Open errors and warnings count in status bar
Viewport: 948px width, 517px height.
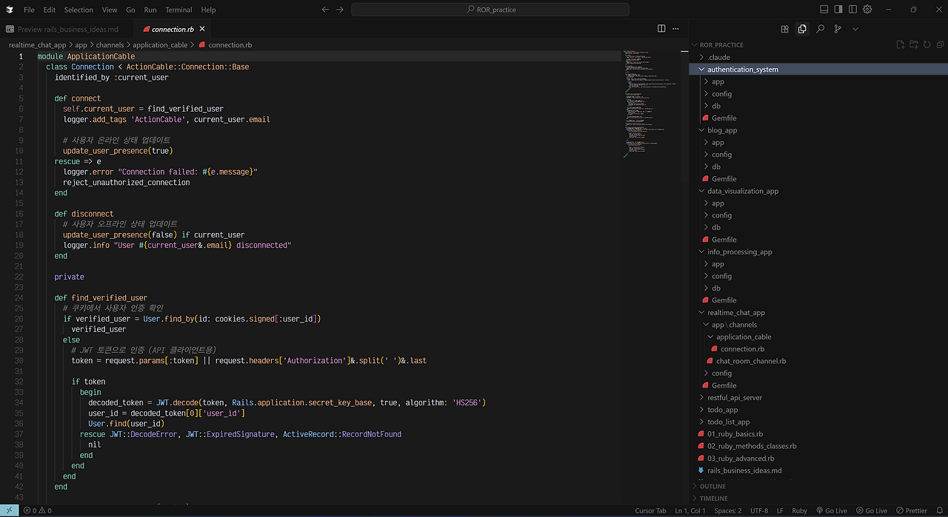pyautogui.click(x=37, y=510)
